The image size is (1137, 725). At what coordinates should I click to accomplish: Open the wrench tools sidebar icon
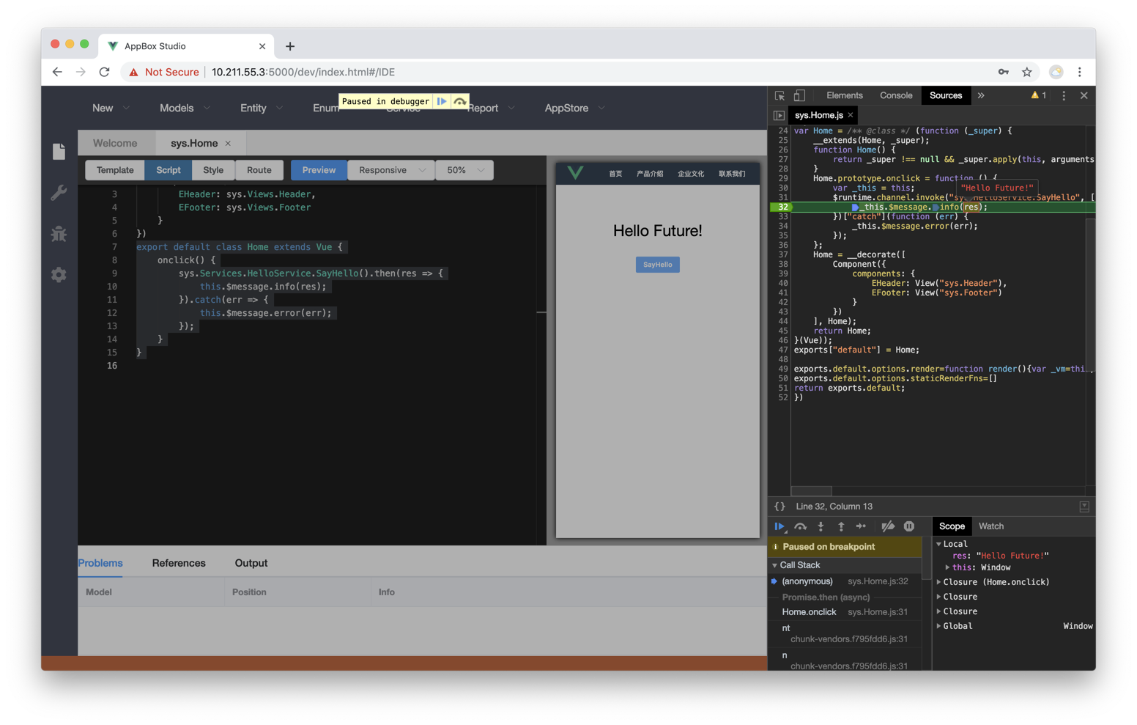(x=59, y=193)
